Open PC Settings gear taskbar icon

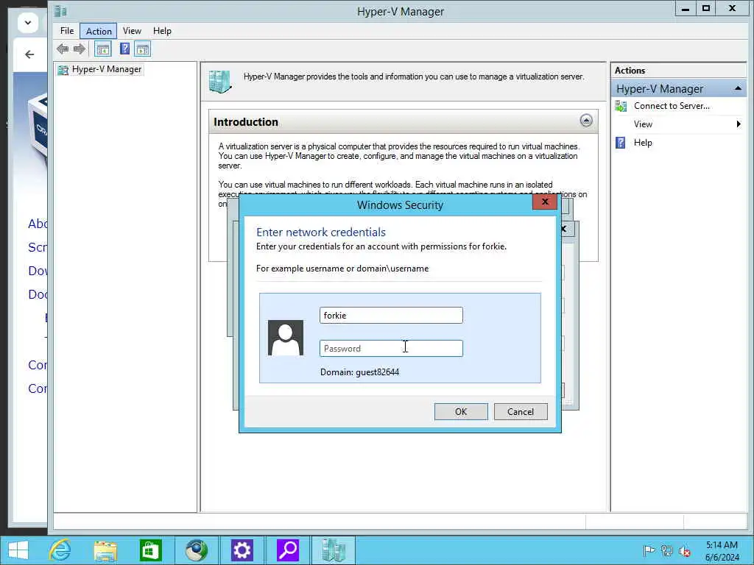point(242,550)
